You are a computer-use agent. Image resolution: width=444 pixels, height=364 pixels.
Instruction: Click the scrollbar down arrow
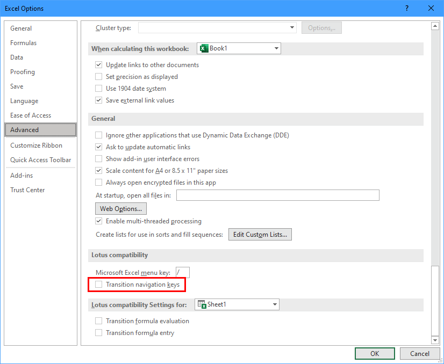(x=435, y=340)
